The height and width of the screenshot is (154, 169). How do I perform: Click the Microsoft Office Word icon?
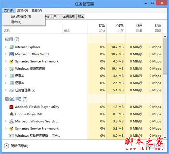tap(11, 54)
